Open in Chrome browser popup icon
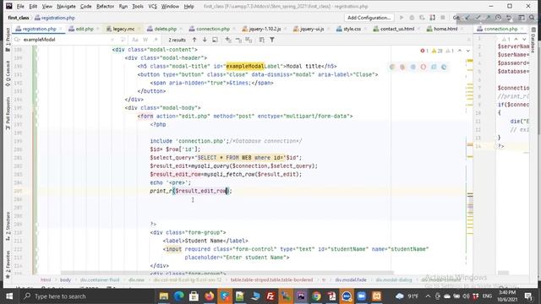 (392, 67)
